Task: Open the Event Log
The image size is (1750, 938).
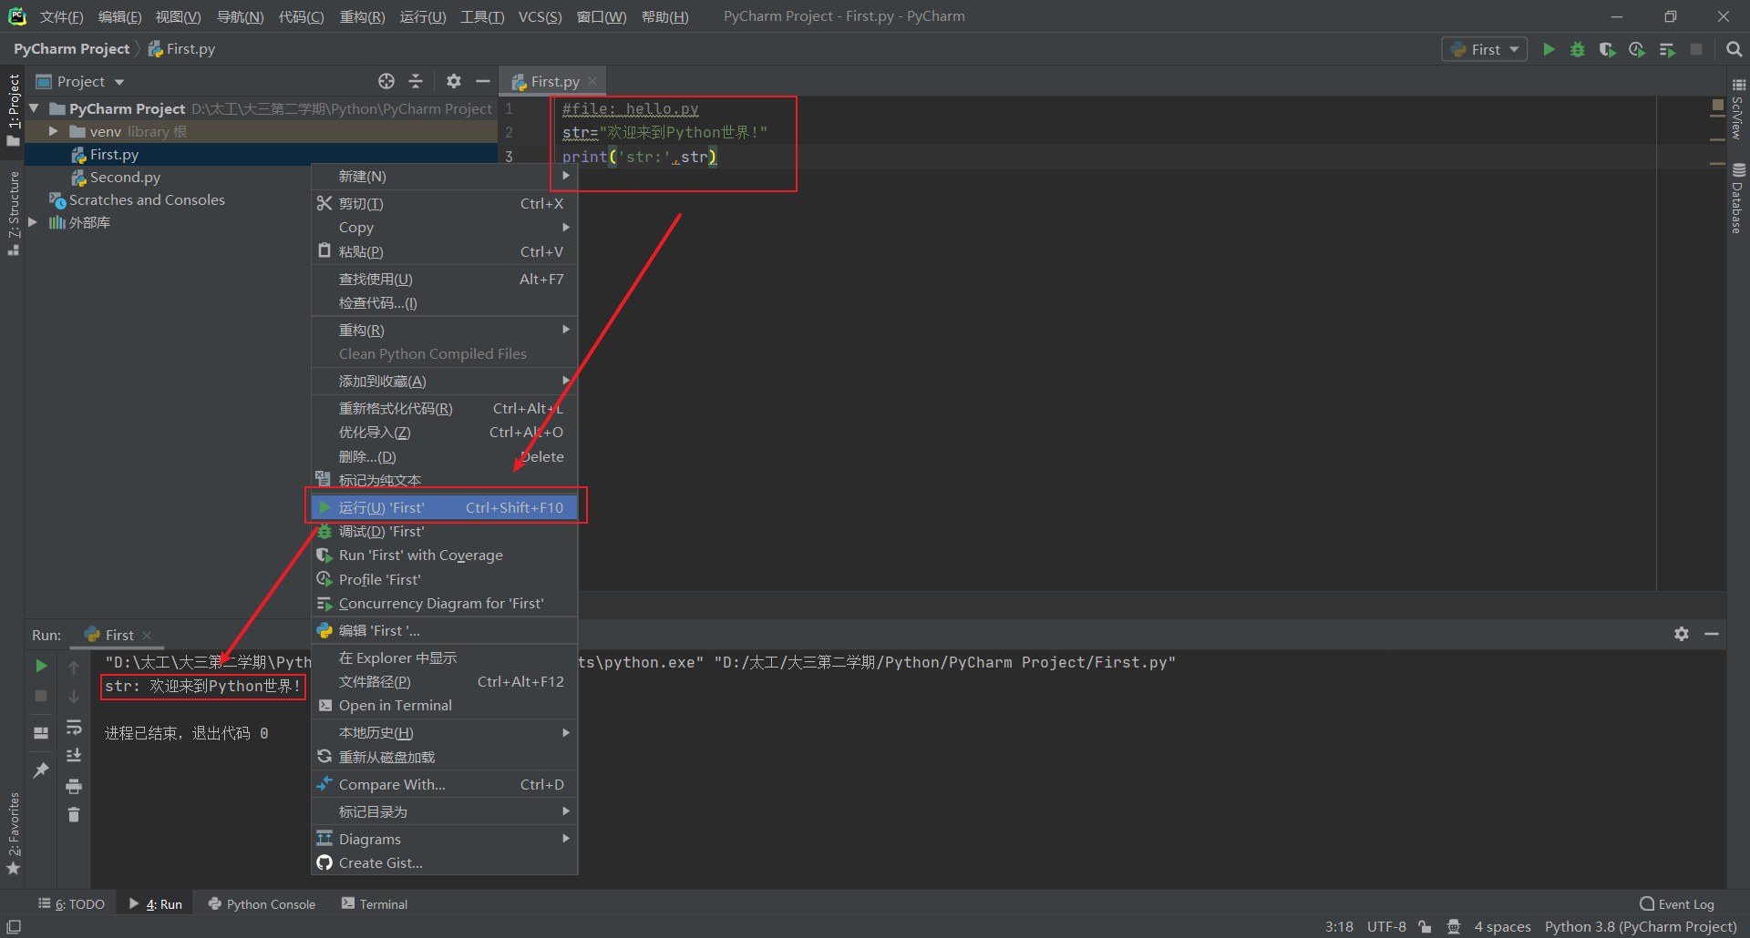Action: coord(1677,903)
